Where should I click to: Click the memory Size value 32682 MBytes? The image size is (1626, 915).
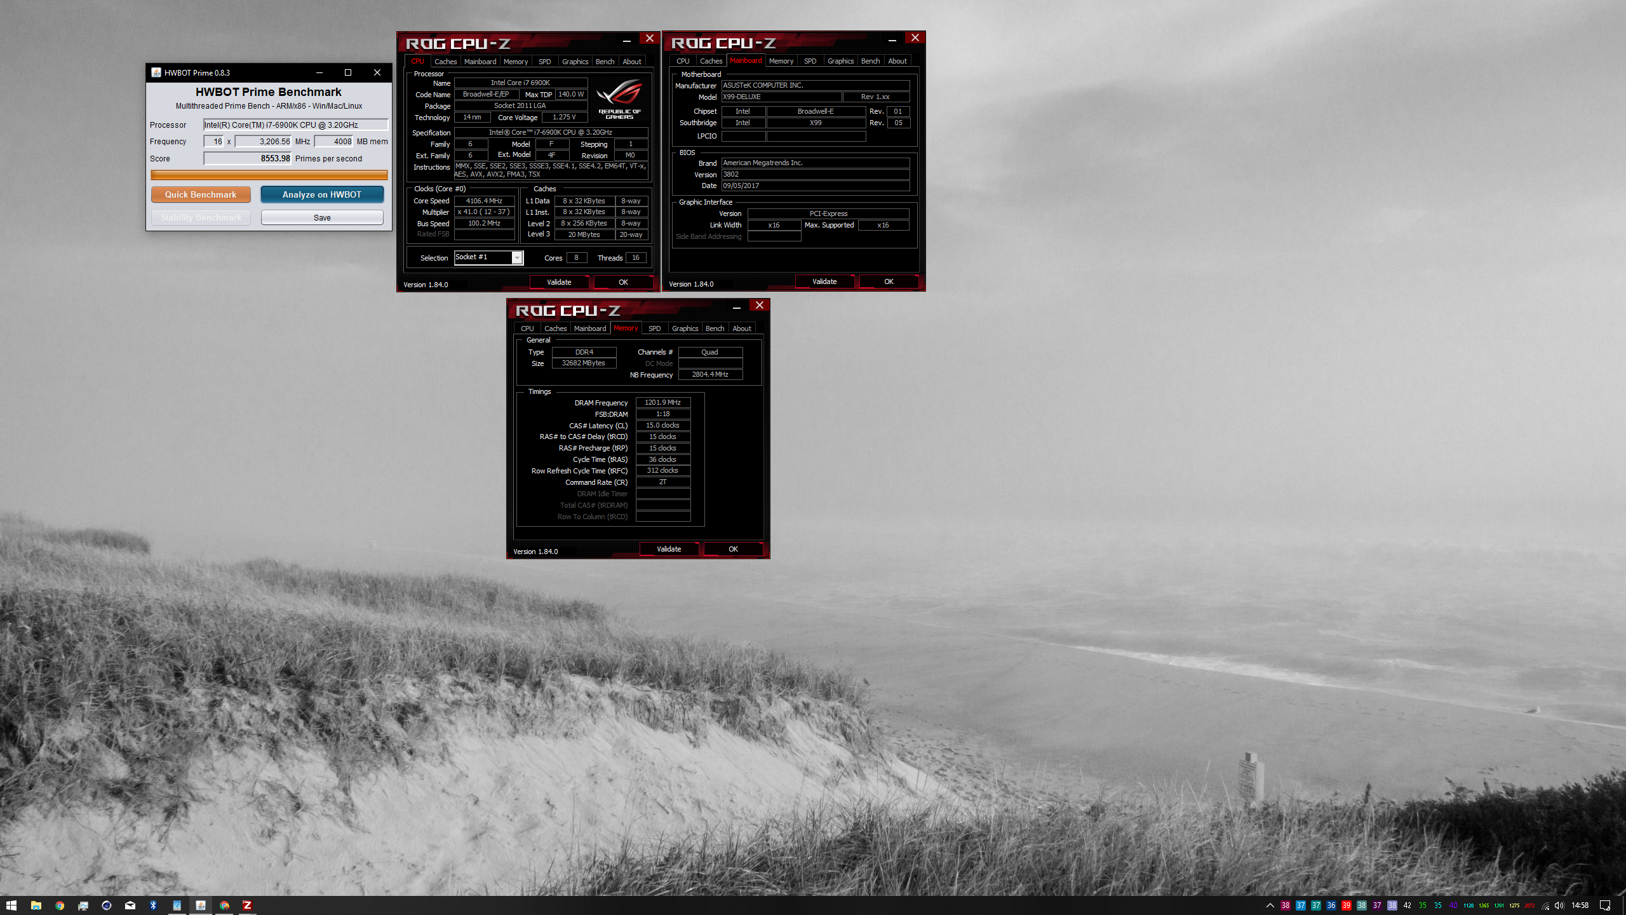tap(584, 363)
